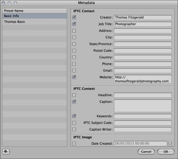Image resolution: width=178 pixels, height=159 pixels.
Task: Uncheck the Website checkbox
Action: [x=74, y=77]
